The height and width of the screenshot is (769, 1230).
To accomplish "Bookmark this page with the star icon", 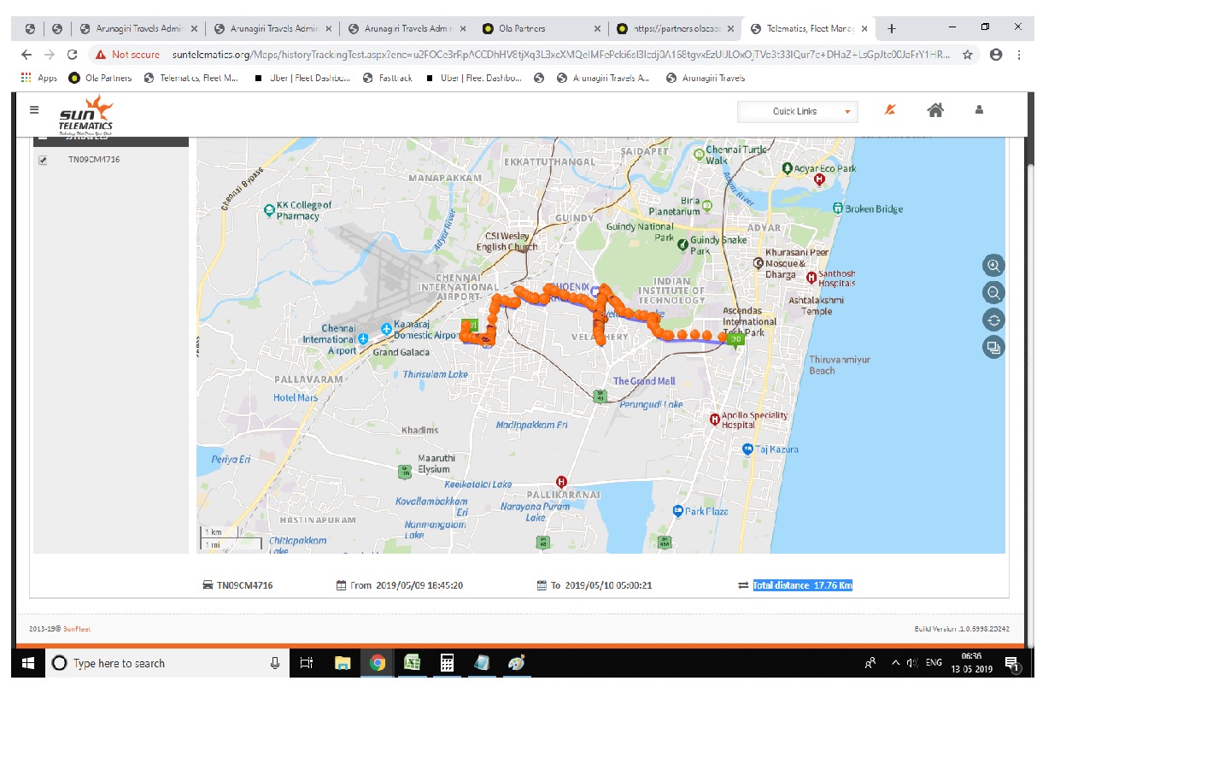I will [x=968, y=55].
